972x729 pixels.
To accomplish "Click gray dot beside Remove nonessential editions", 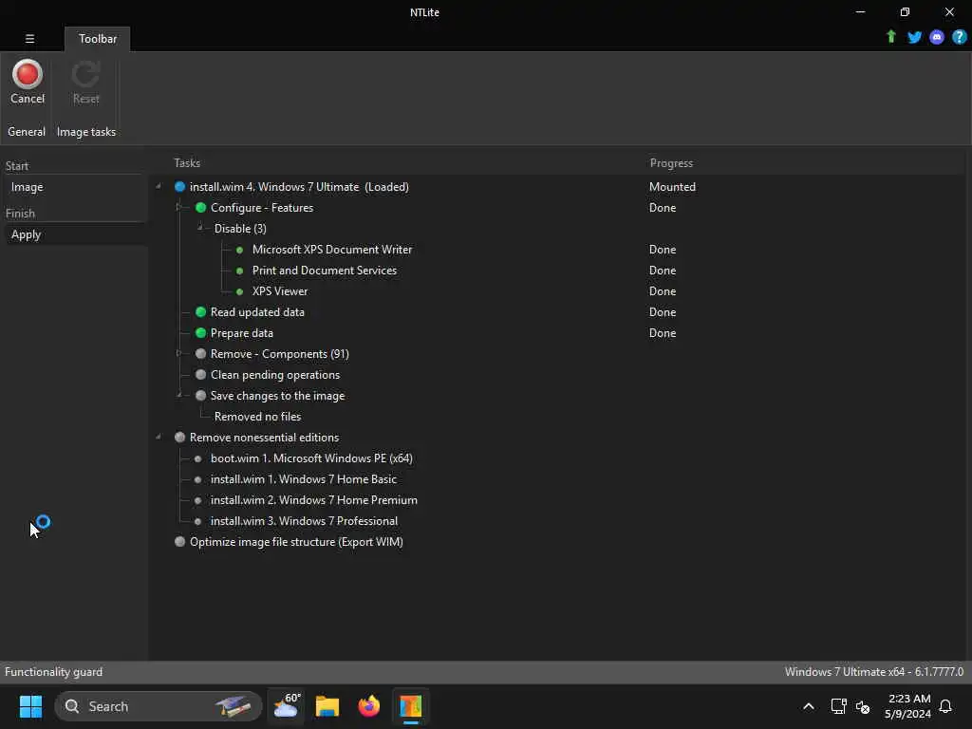I will [x=179, y=437].
